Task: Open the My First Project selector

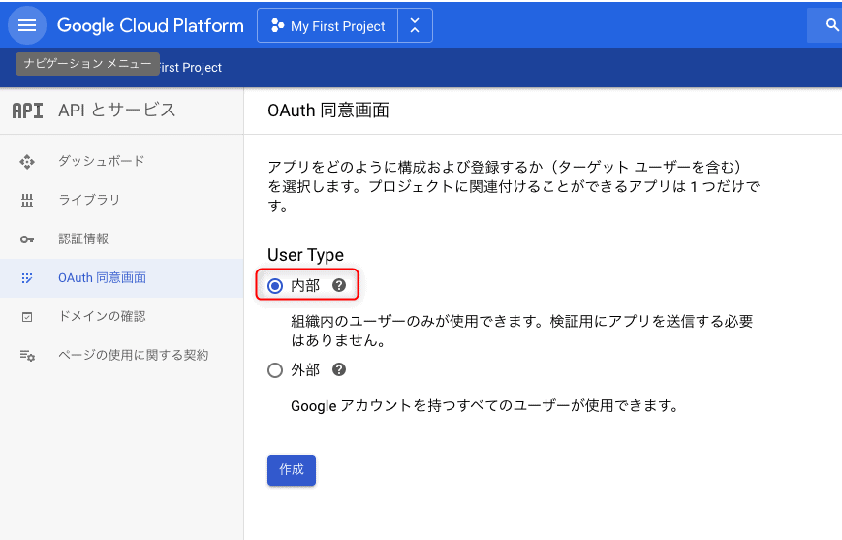Action: (x=328, y=26)
